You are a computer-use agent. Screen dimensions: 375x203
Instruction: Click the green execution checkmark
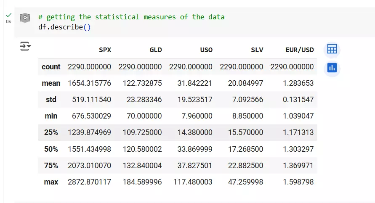click(x=8, y=15)
